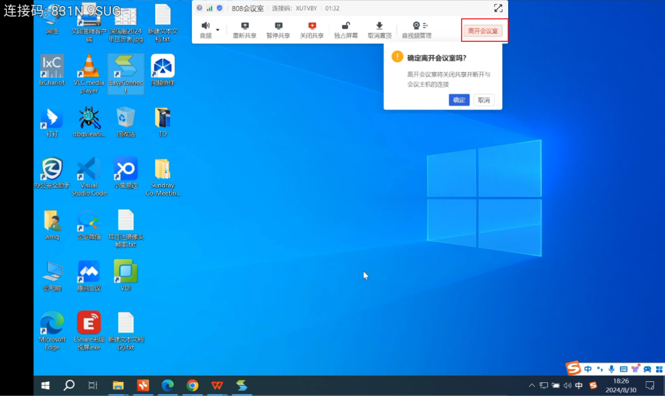Open Sogou skin shirt icon
Viewport: 665px width, 396px height.
pos(636,369)
